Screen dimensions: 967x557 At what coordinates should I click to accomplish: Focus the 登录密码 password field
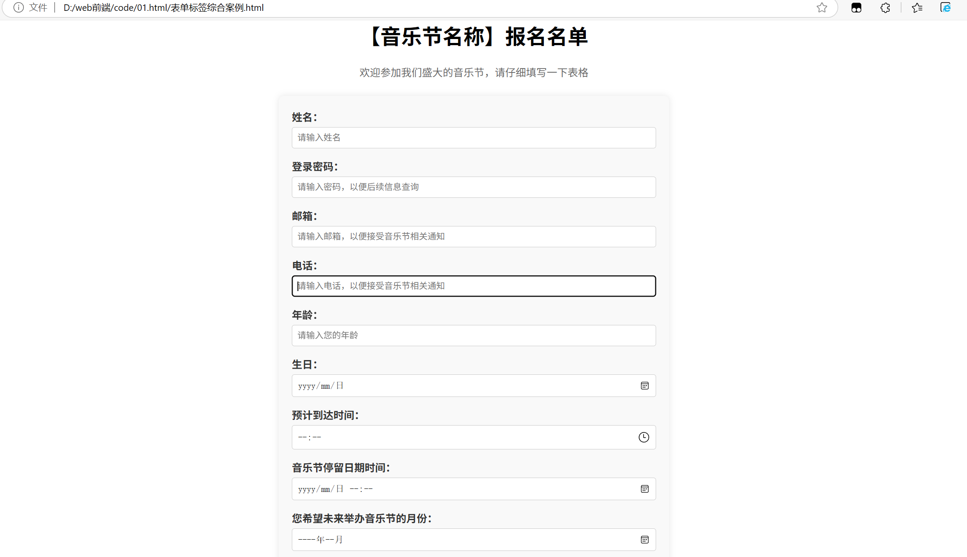[x=474, y=187]
